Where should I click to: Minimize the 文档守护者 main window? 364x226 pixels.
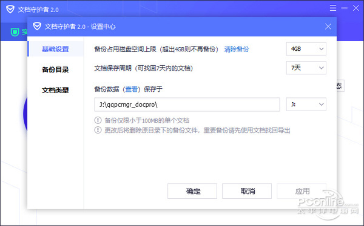[x=344, y=8]
